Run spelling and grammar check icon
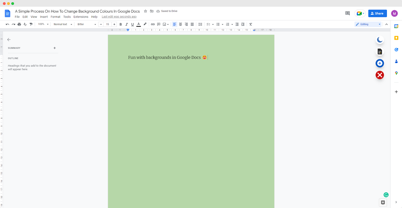This screenshot has height=208, width=402. point(25,24)
